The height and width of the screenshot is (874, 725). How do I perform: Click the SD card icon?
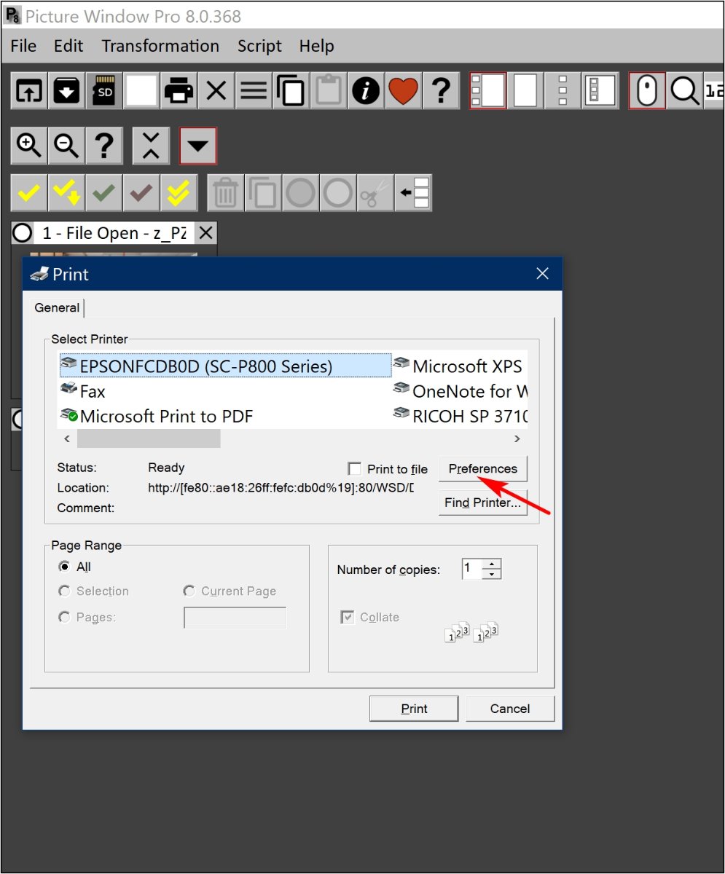(104, 91)
